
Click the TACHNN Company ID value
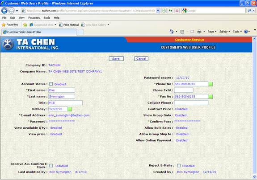[x=55, y=65]
